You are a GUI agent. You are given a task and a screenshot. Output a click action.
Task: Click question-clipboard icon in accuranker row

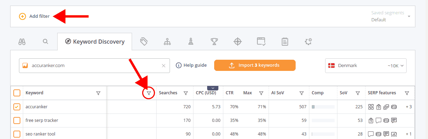(x=378, y=107)
